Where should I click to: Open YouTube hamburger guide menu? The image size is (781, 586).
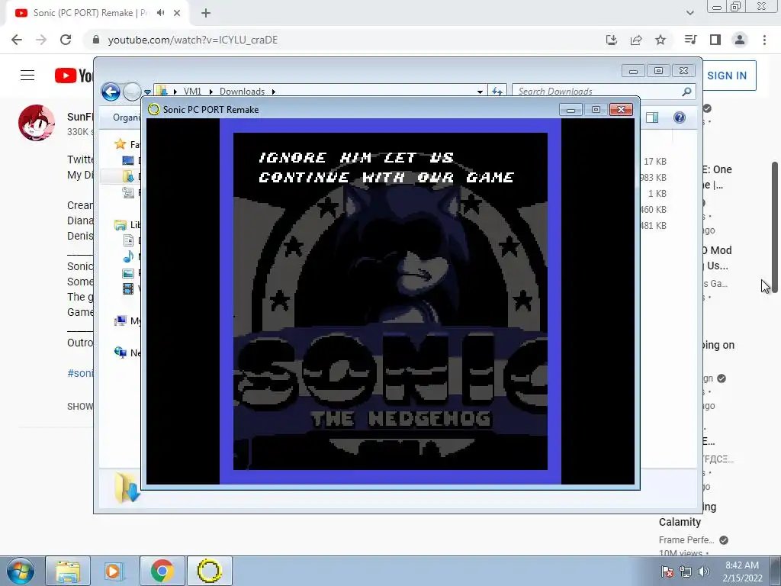tap(27, 76)
